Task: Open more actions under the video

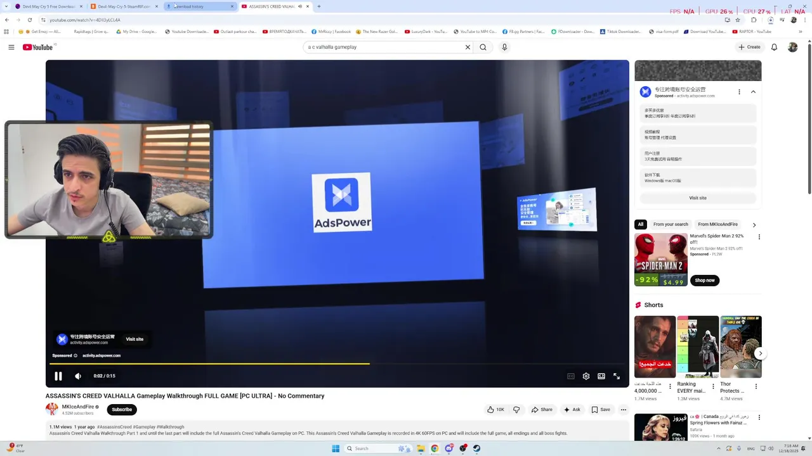Action: (x=623, y=410)
